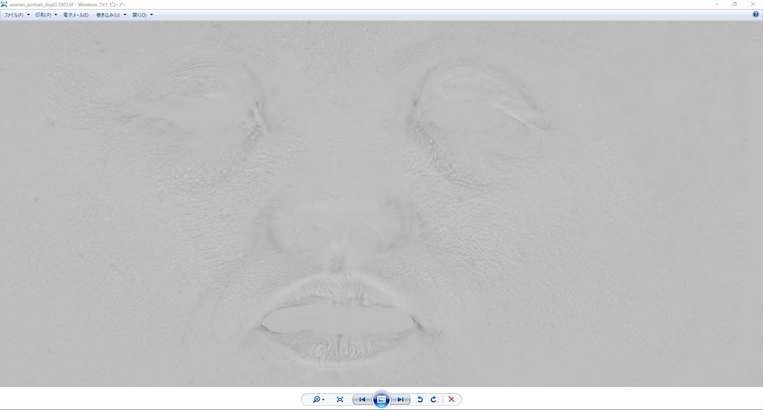Viewport: 763px width, 410px height.
Task: Expand the 印刷(P) print dropdown
Action: pos(46,15)
